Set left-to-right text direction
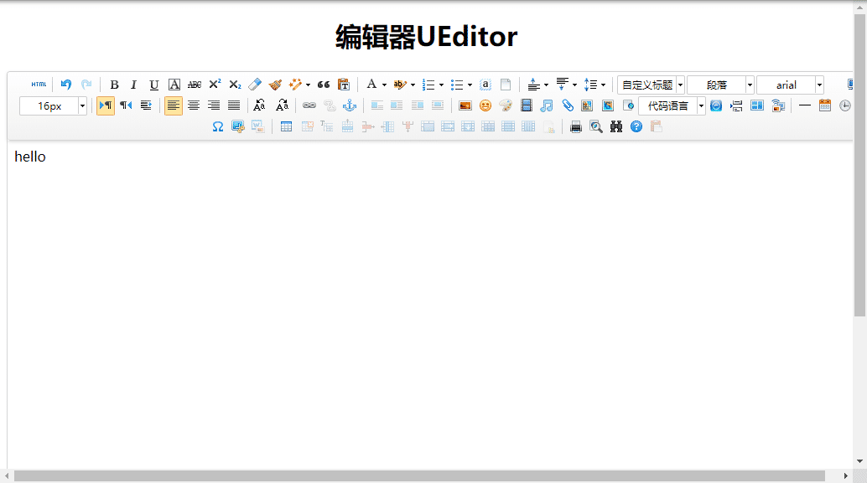 click(106, 105)
